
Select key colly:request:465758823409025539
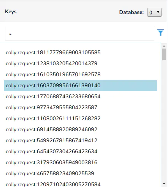click(x=80, y=173)
